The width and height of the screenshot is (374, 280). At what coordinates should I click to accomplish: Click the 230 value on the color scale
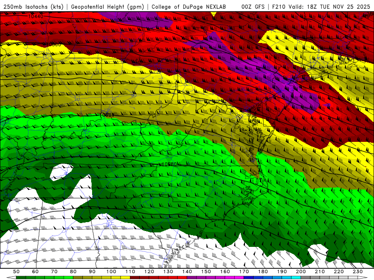click(358, 272)
